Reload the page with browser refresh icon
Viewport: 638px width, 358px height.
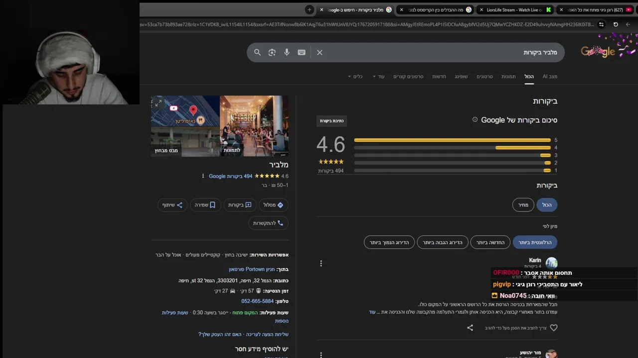[616, 24]
